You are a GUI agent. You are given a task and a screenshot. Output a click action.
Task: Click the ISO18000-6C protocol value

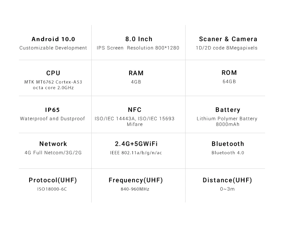coord(53,189)
